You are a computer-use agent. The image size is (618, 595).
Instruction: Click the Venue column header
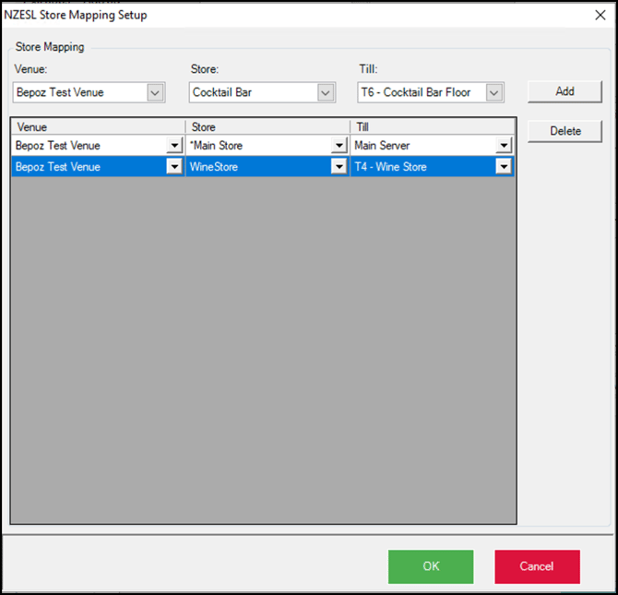(x=98, y=126)
